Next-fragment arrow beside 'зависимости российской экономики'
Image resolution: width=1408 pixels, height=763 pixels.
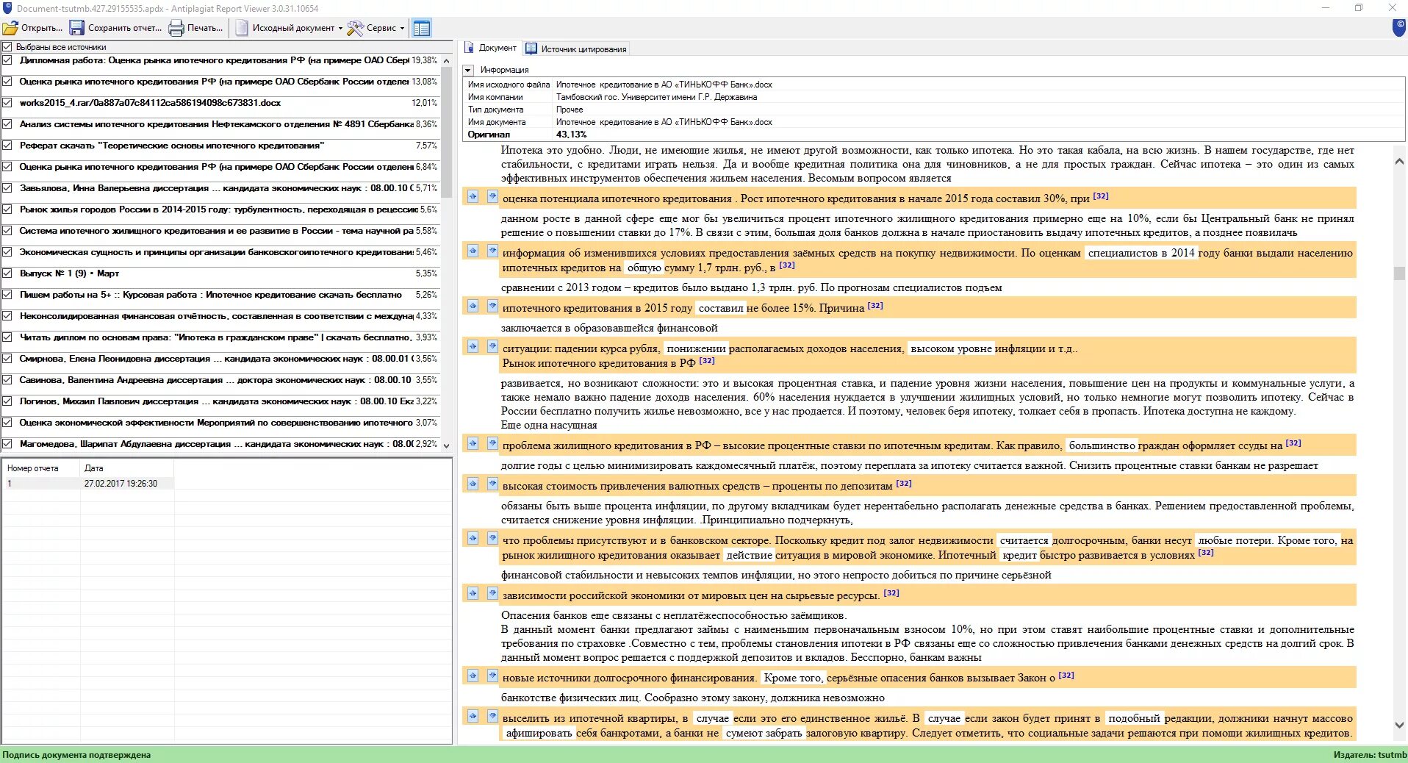[x=492, y=593]
